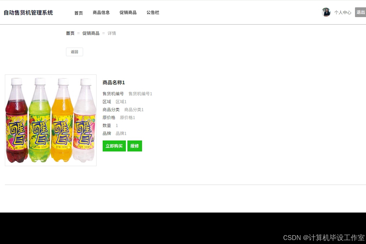Go to 个人中心
366x244 pixels.
343,12
